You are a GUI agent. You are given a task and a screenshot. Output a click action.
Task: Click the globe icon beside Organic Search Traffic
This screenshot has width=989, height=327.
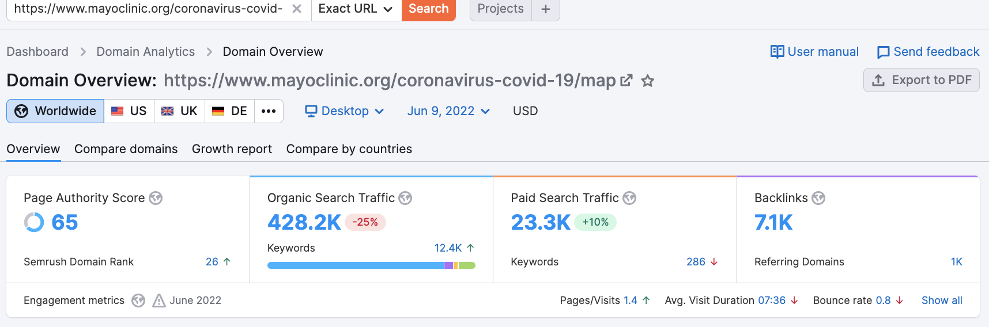[406, 198]
